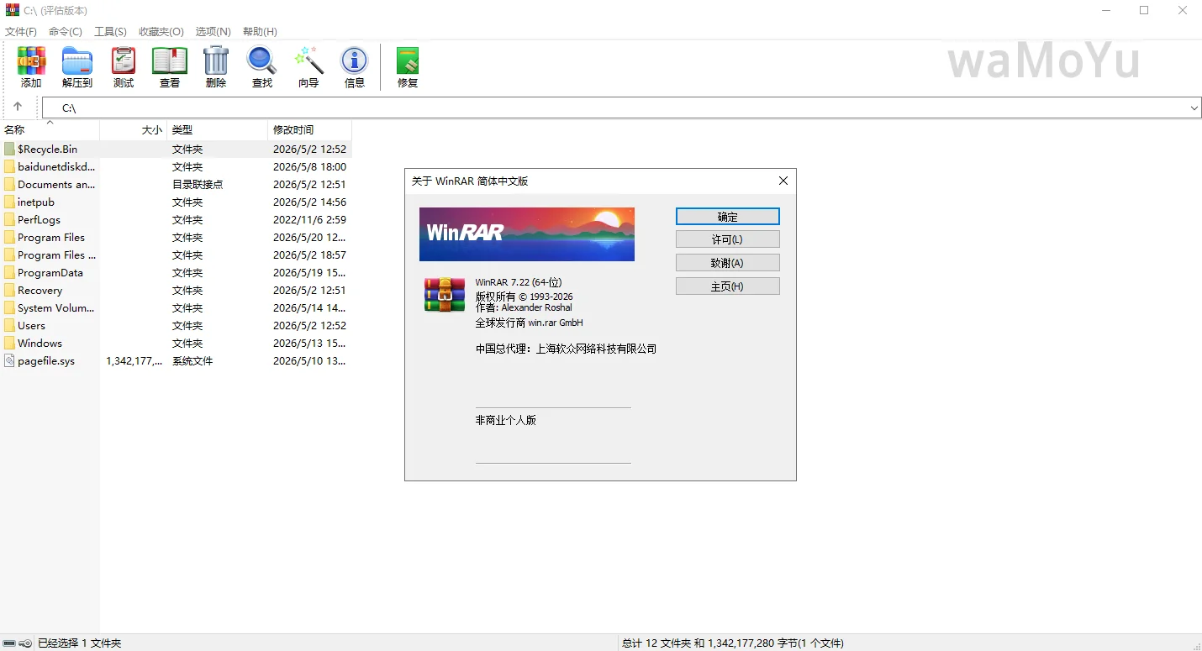Click the 许可(L) button
This screenshot has height=651, width=1202.
point(728,239)
